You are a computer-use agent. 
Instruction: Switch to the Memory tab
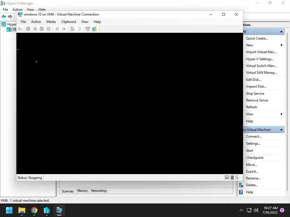point(82,191)
